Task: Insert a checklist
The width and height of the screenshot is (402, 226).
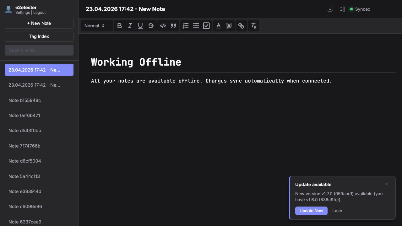Action: coord(206,26)
